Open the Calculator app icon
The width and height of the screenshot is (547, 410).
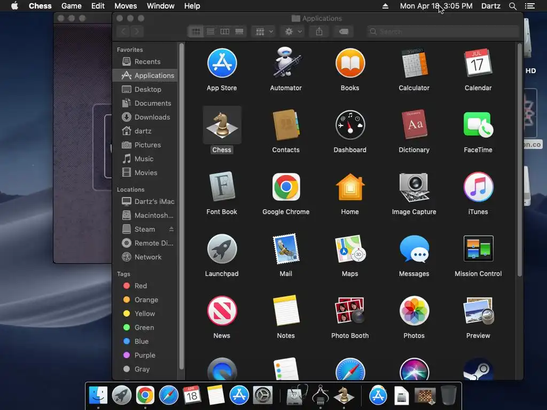(414, 63)
